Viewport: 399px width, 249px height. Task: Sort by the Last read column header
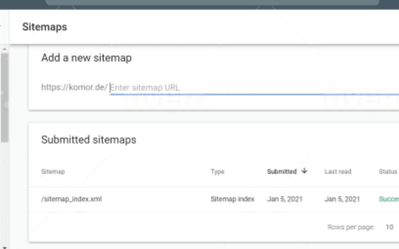338,172
